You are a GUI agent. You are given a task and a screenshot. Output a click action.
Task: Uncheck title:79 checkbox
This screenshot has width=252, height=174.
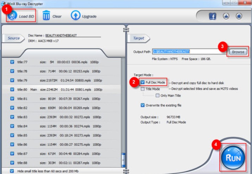pos(12,80)
